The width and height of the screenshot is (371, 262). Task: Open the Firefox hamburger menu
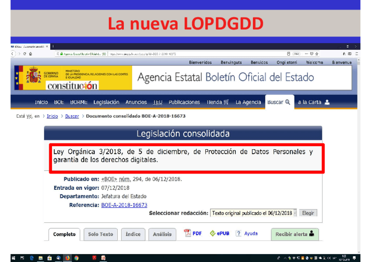357,54
